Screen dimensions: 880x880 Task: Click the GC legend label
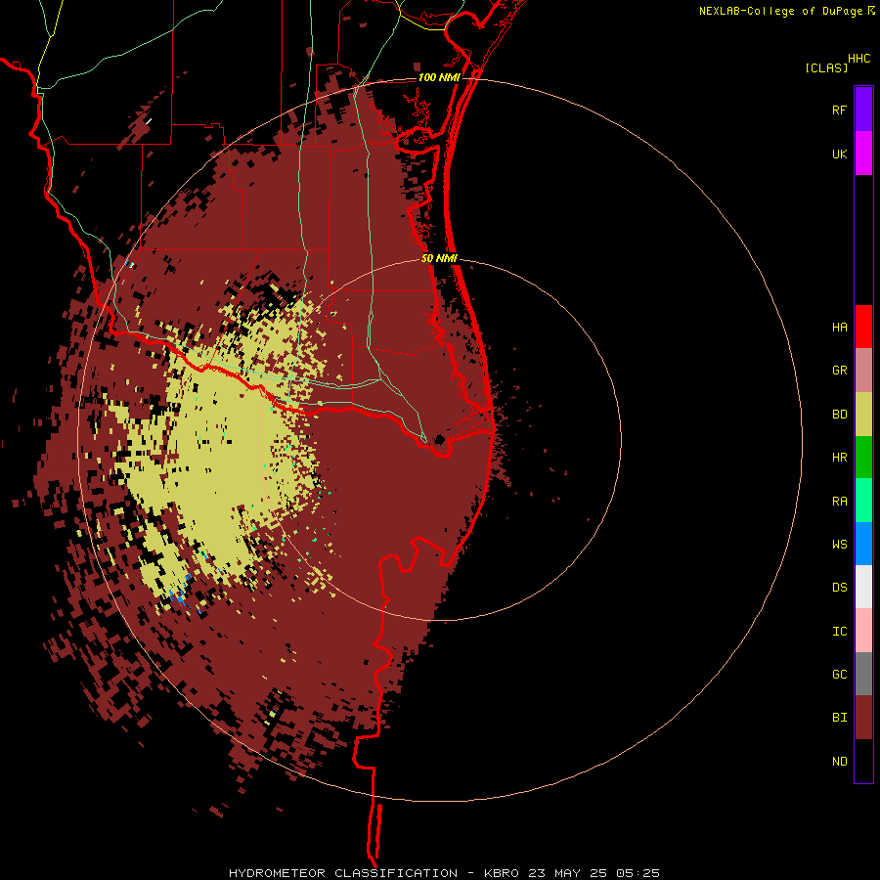[839, 675]
